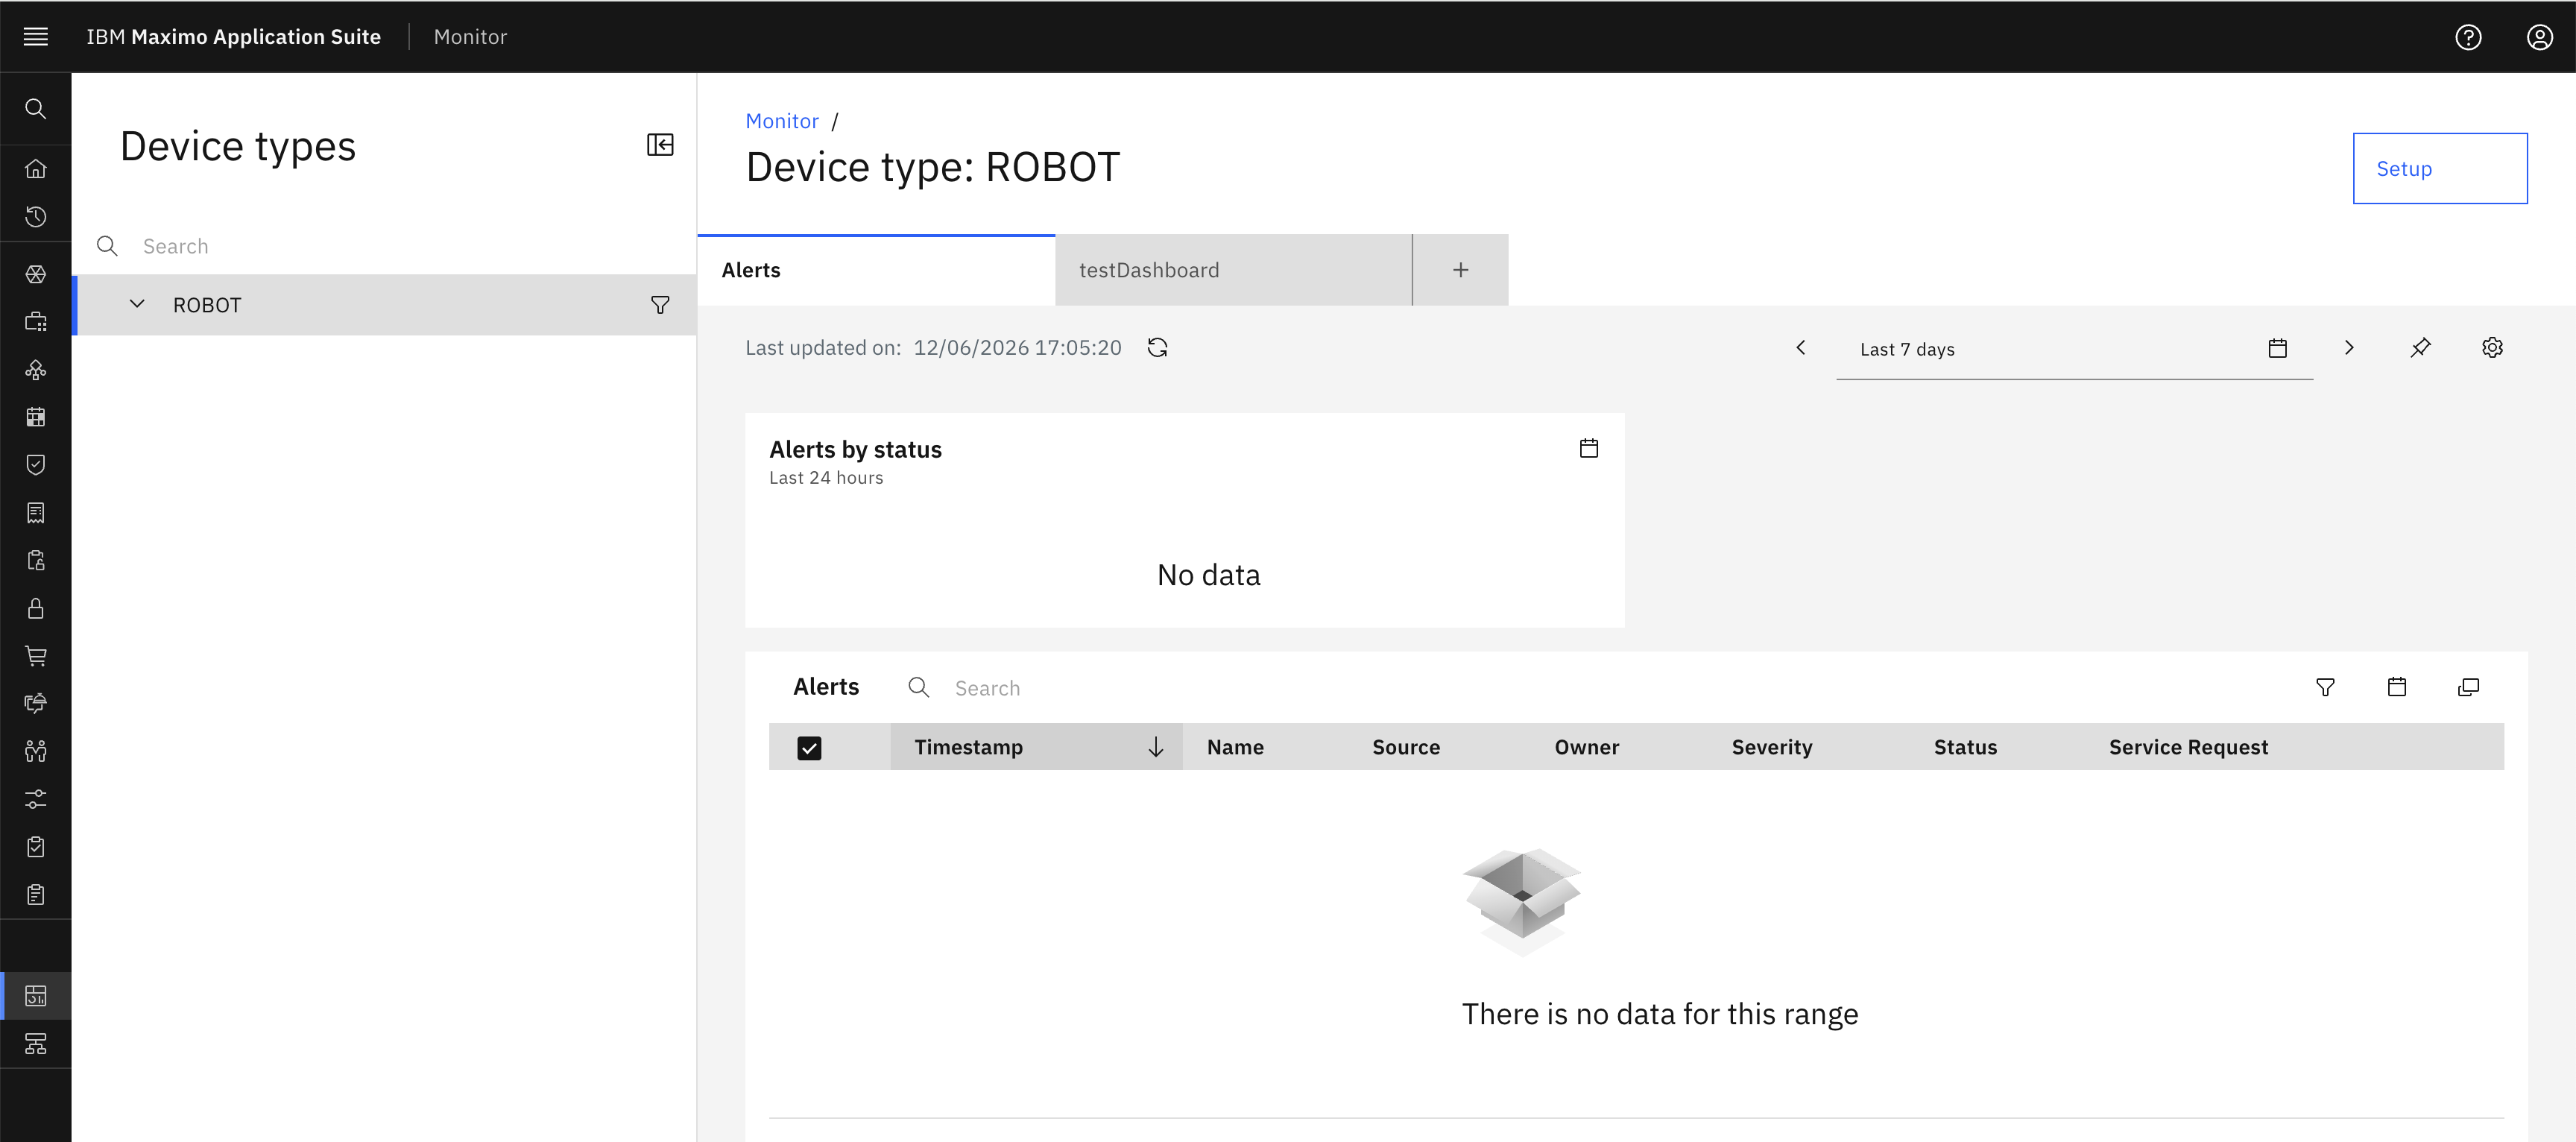The image size is (2576, 1142).
Task: Open the clipboard checkmark icon in sidebar
Action: (x=36, y=847)
